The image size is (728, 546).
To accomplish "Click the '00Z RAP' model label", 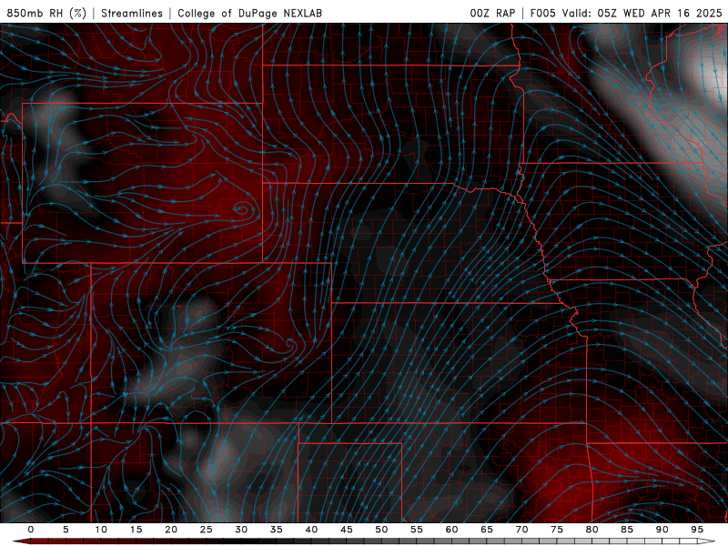I will click(x=492, y=13).
